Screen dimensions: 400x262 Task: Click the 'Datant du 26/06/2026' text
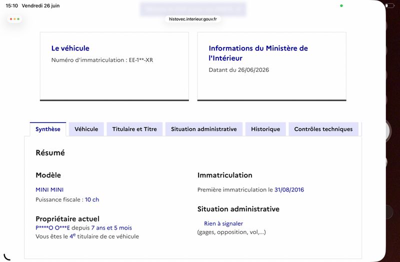239,70
